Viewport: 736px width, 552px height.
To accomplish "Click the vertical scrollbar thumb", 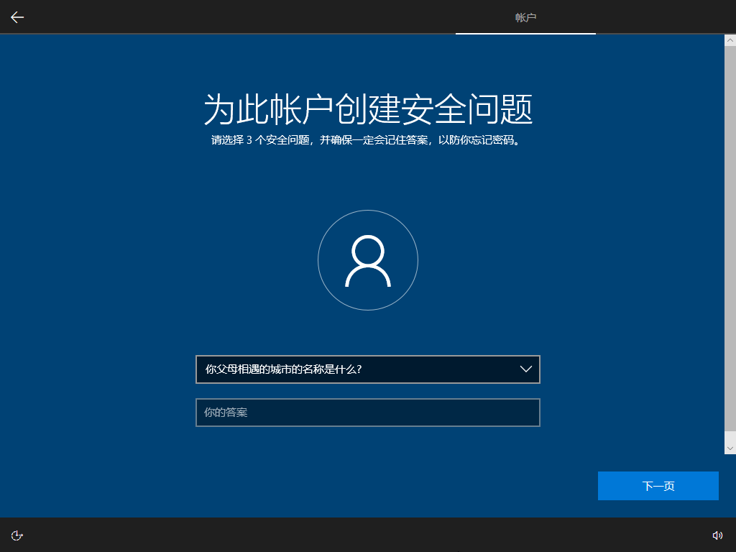I will coord(730,239).
